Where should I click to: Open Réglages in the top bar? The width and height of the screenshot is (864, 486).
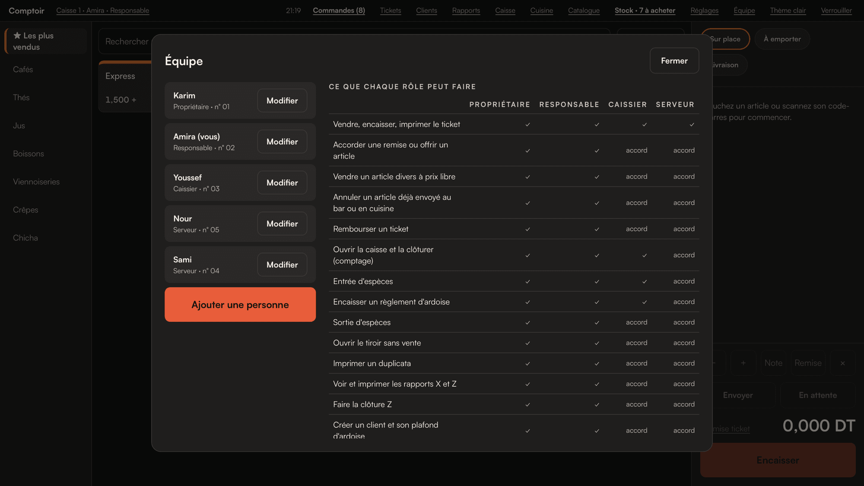704,10
